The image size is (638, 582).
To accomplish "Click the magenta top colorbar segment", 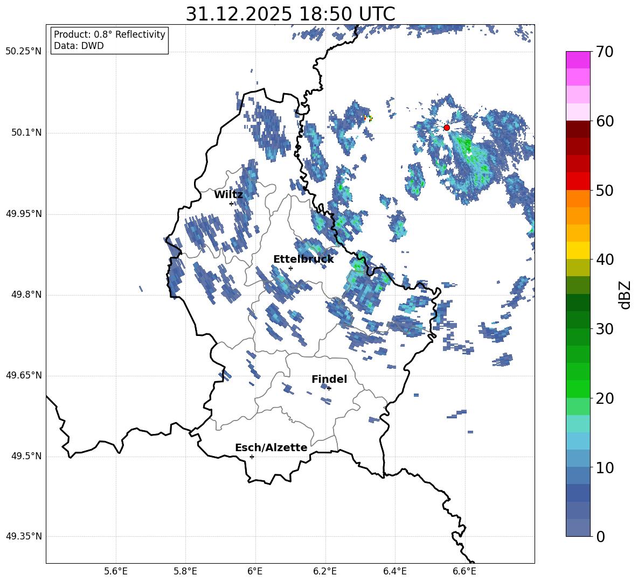I will tap(578, 60).
